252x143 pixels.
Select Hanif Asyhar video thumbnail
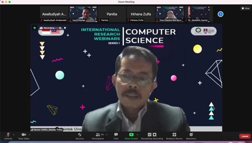[83, 14]
